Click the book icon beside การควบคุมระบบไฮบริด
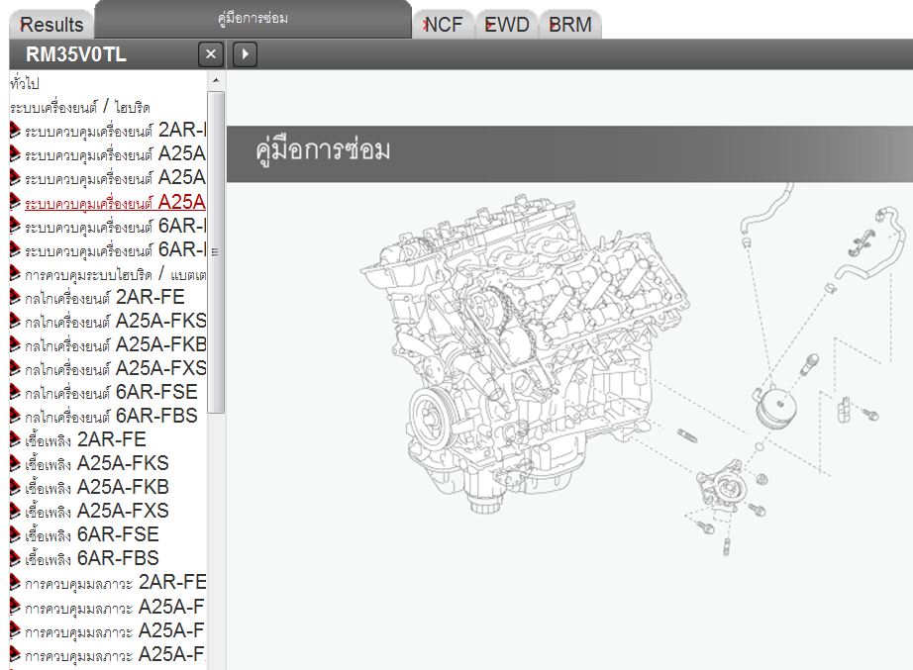The image size is (913, 670). (x=15, y=273)
